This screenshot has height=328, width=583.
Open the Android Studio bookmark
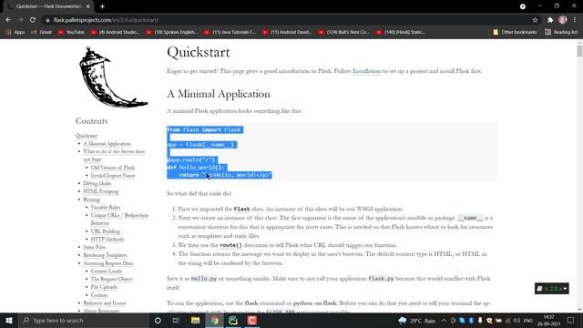tap(115, 33)
